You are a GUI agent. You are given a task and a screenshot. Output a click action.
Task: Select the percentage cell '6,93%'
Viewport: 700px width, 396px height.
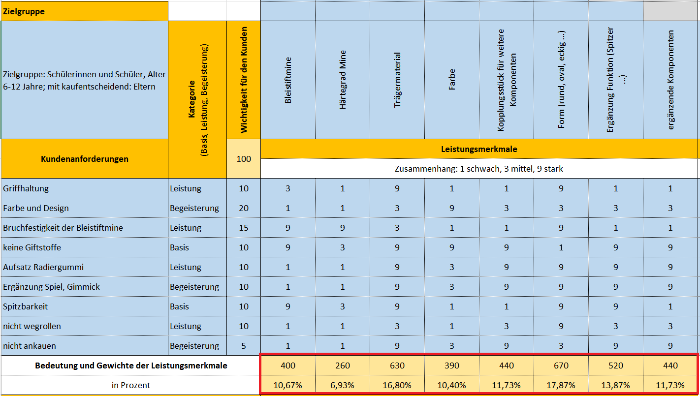[x=343, y=385]
